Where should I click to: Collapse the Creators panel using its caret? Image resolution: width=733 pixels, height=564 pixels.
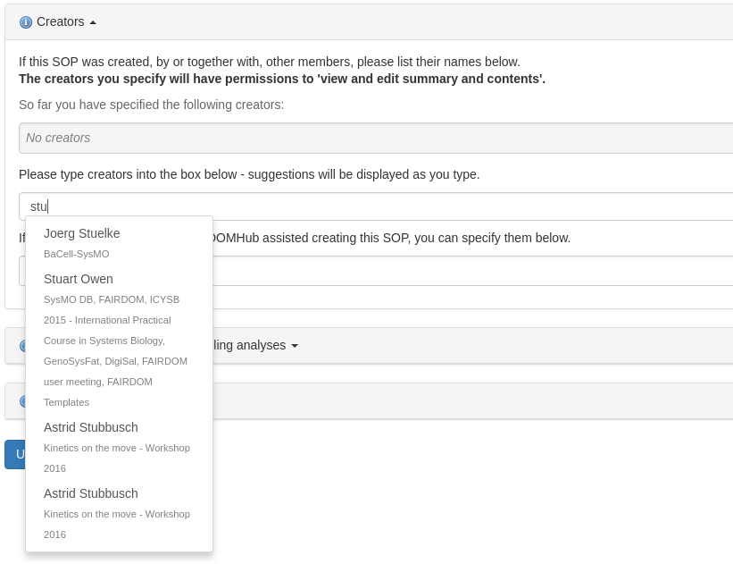point(93,22)
